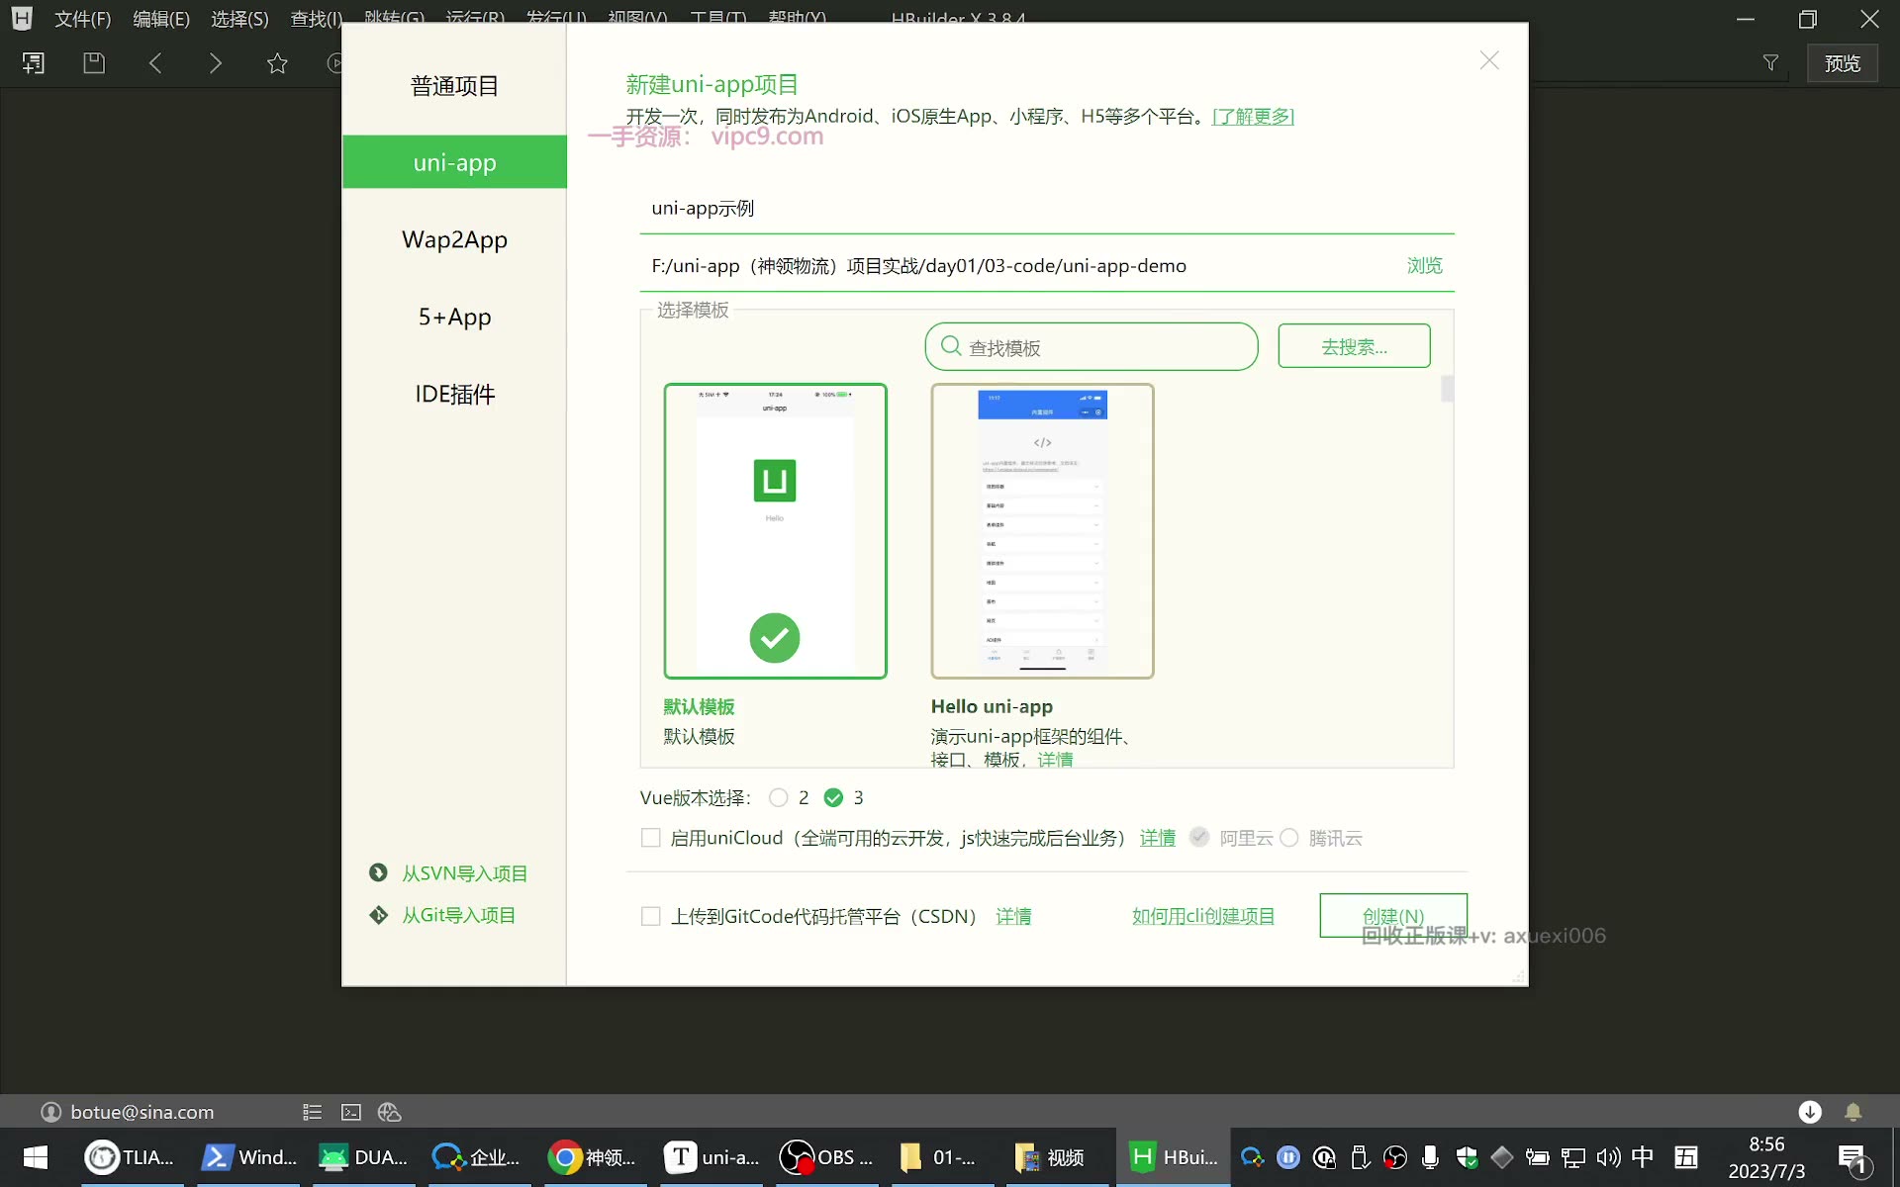Click the back navigation arrow icon

155,63
